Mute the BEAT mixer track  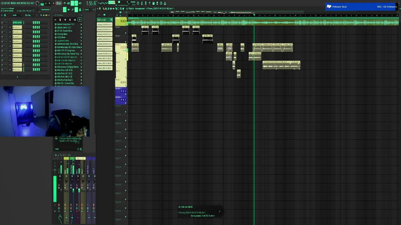coord(66,176)
